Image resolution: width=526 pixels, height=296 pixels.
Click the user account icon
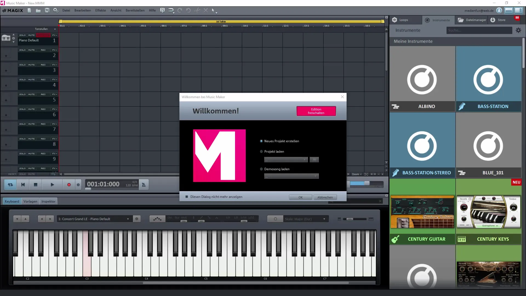pos(499,10)
